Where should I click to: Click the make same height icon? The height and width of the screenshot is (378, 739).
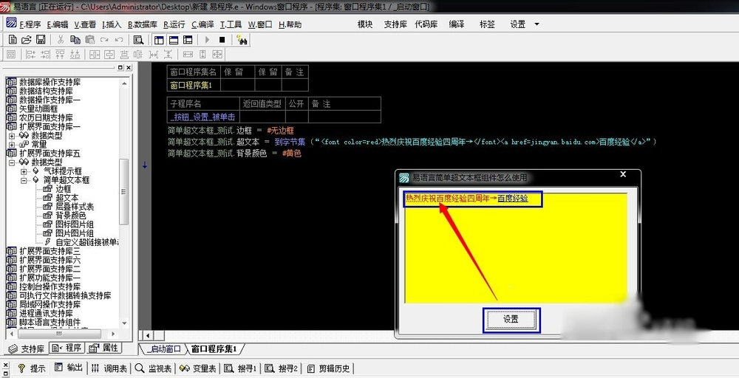(x=202, y=55)
